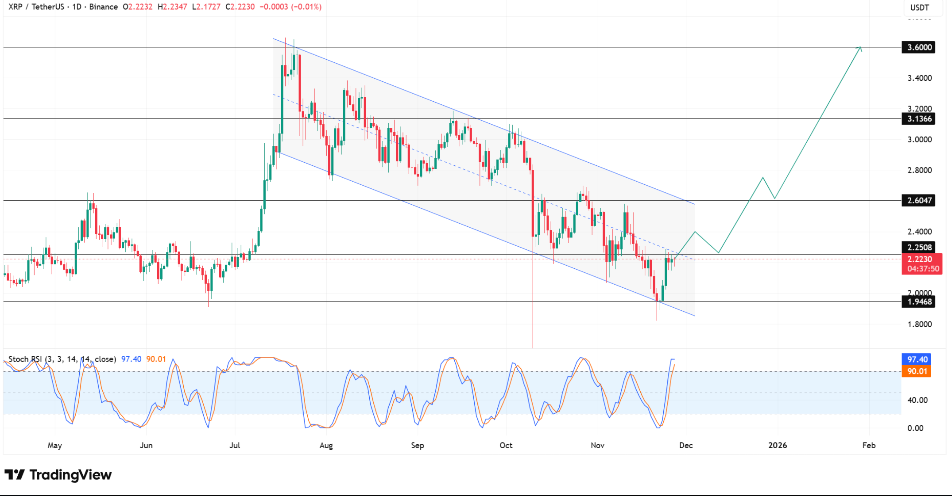
Task: Click the Stoch RSI indicator title
Action: [x=62, y=359]
